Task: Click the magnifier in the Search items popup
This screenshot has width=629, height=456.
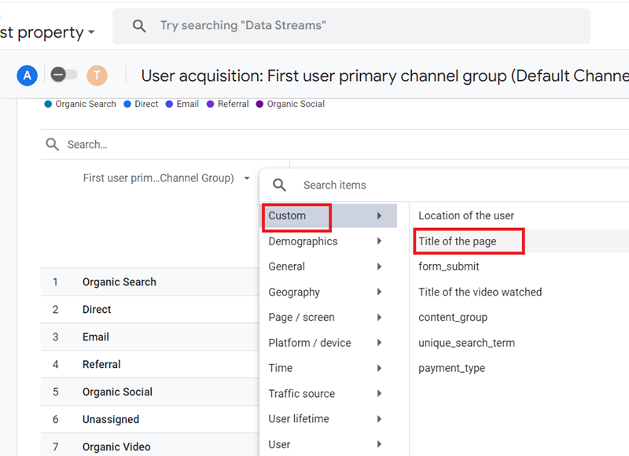Action: pos(279,185)
